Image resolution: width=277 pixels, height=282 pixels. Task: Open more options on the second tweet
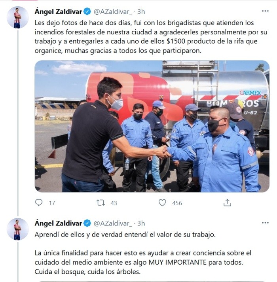(x=265, y=223)
